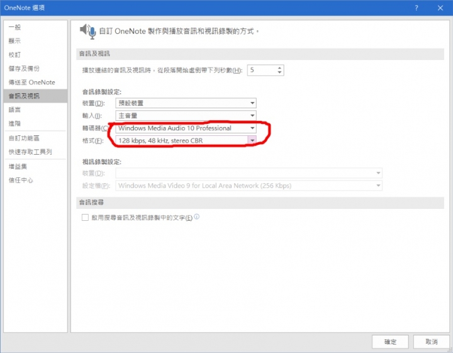Click the help question mark icon

(417, 8)
